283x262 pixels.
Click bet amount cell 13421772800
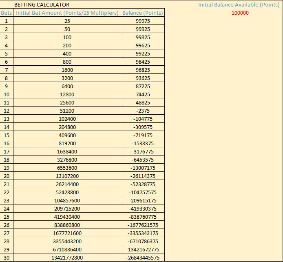(x=67, y=258)
